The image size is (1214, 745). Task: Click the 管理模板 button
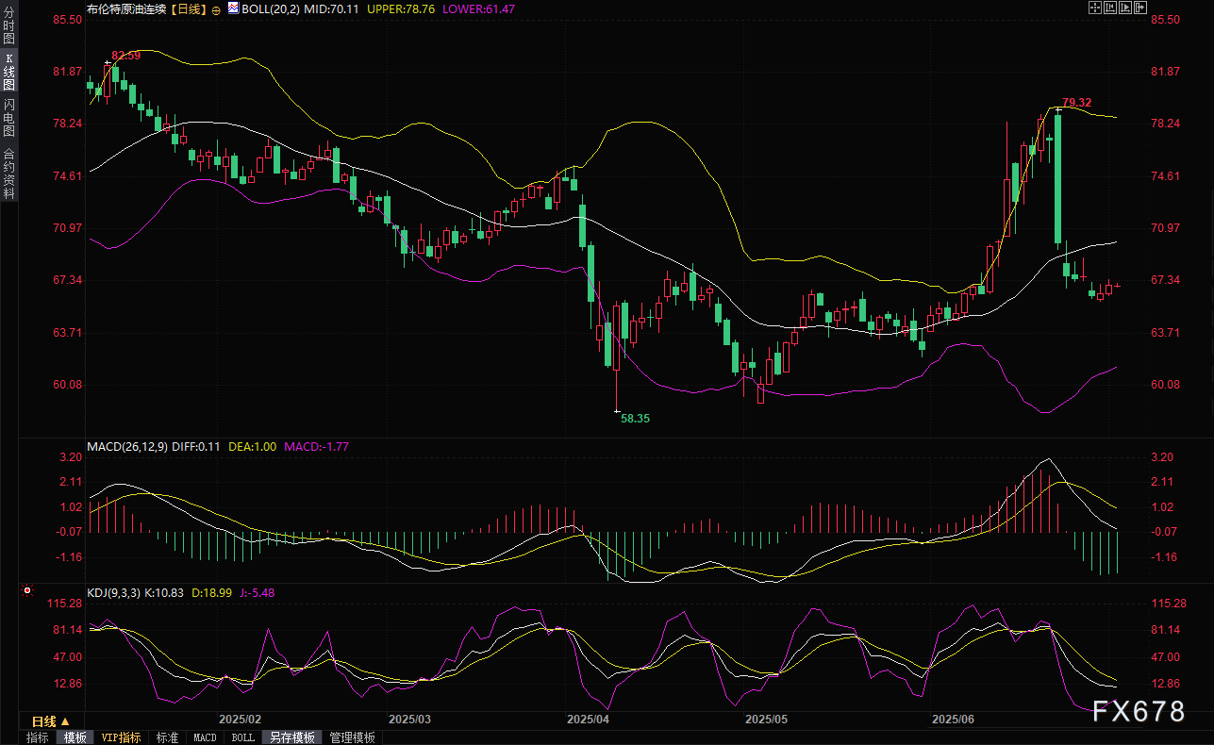tap(352, 737)
